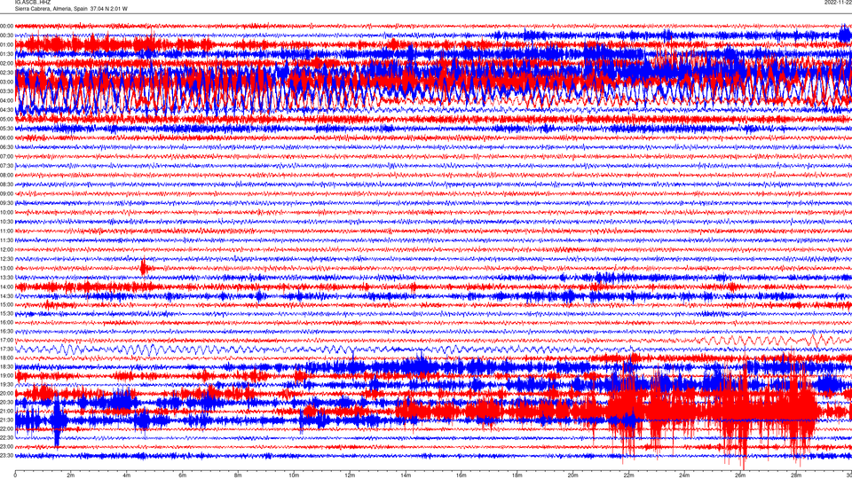Image resolution: width=852 pixels, height=479 pixels.
Task: Select the 13:00 trace time label
Action: click(6, 268)
